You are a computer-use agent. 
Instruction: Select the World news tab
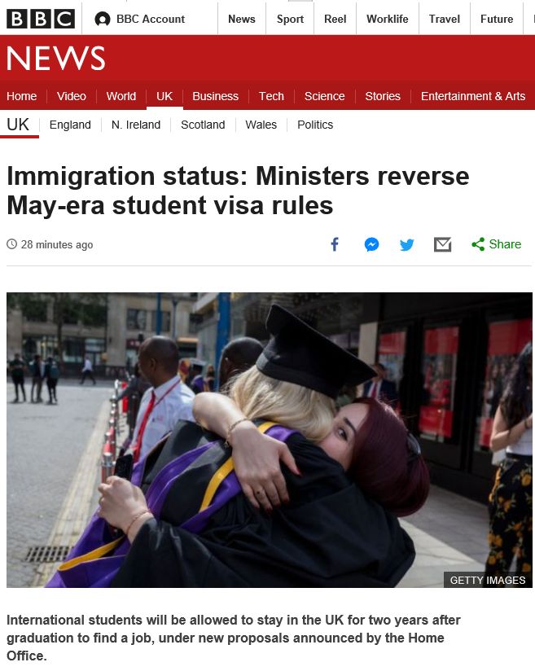coord(121,96)
